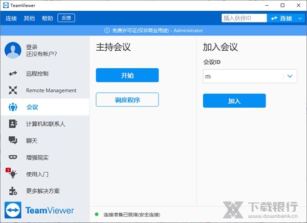Click the 还没有帐户? link

tap(41, 54)
